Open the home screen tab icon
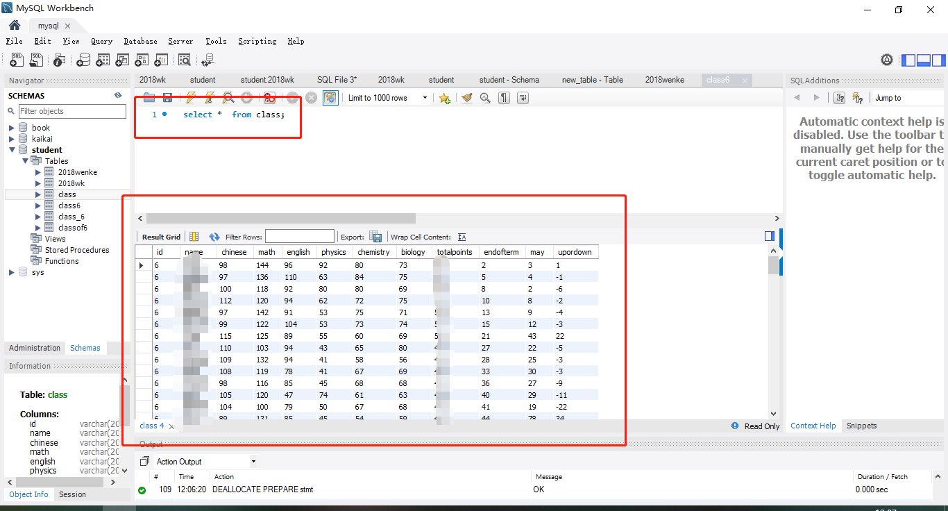948x511 pixels. pos(14,25)
